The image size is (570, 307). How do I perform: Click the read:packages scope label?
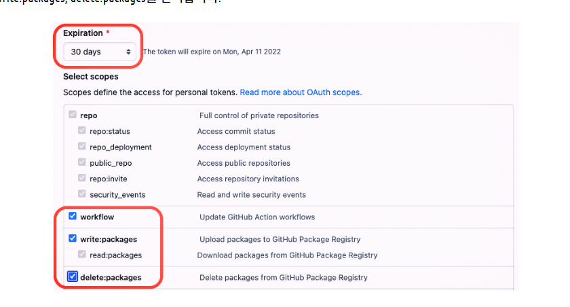(x=116, y=255)
